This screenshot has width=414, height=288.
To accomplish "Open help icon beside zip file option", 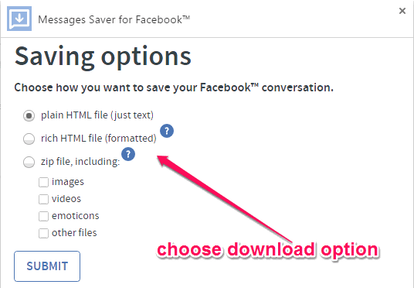I will pos(128,154).
